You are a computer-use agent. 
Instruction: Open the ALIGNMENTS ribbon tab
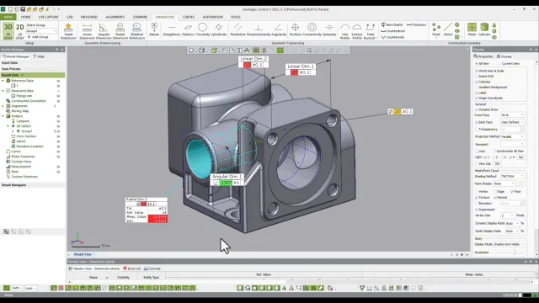(x=115, y=17)
